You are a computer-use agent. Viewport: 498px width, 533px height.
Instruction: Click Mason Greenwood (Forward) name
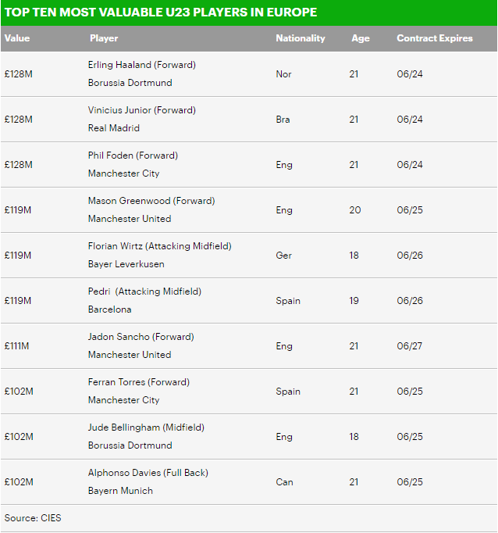tap(151, 201)
